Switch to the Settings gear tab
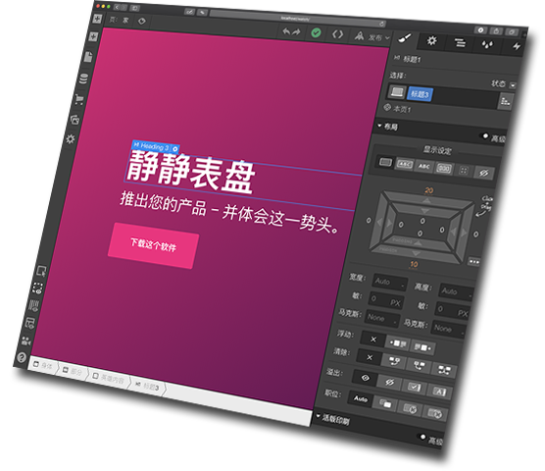The width and height of the screenshot is (545, 471). [432, 40]
